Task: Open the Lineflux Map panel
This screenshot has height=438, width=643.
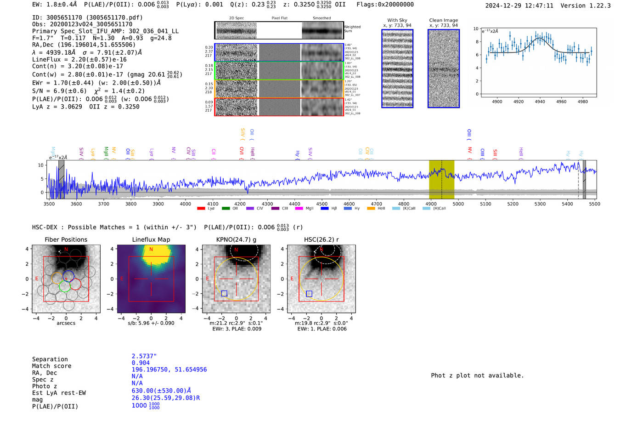Action: [151, 279]
